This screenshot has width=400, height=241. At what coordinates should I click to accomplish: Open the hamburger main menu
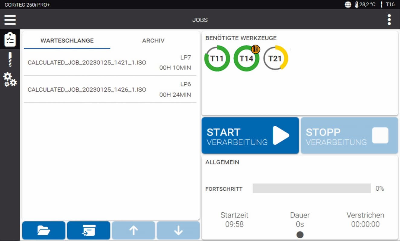[x=10, y=20]
